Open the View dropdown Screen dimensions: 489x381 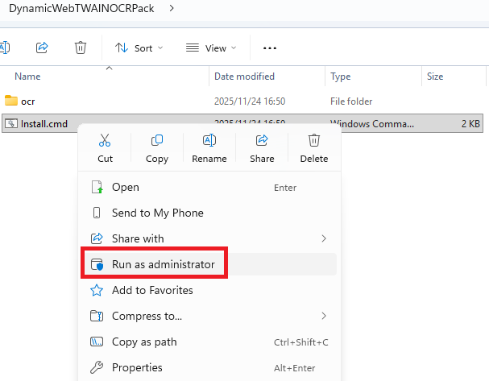(211, 48)
